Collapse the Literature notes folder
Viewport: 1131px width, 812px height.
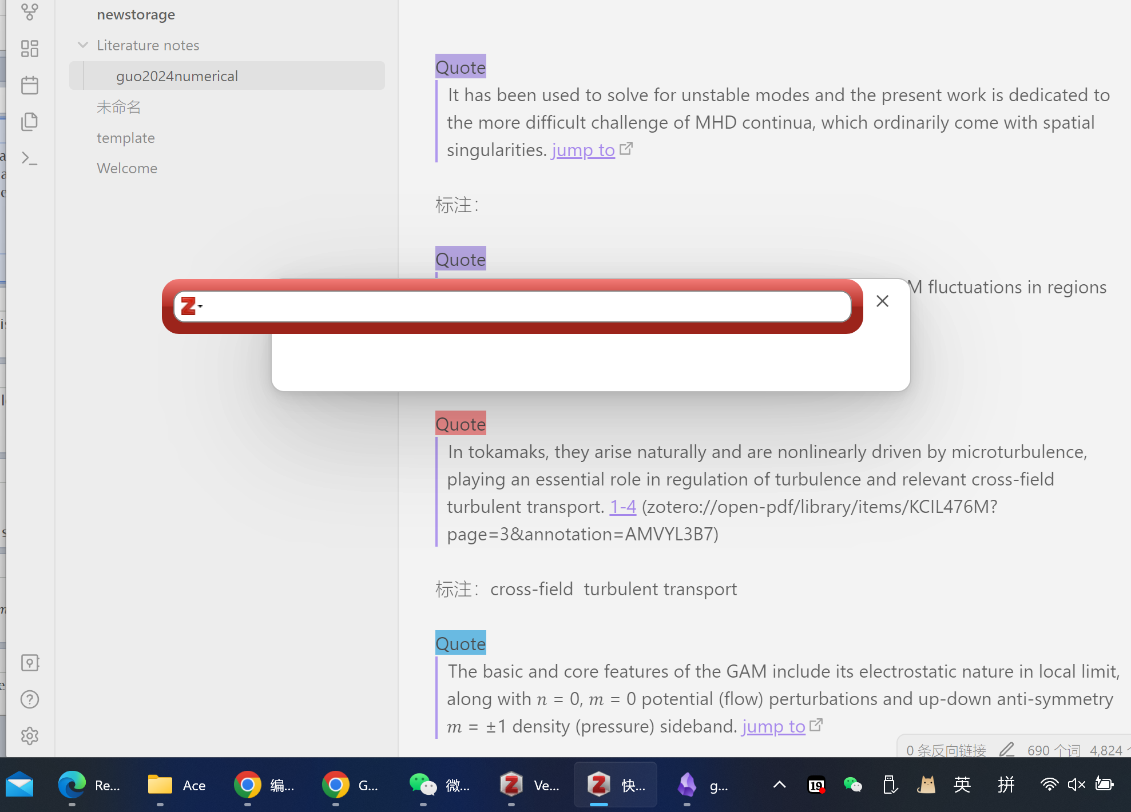tap(83, 45)
